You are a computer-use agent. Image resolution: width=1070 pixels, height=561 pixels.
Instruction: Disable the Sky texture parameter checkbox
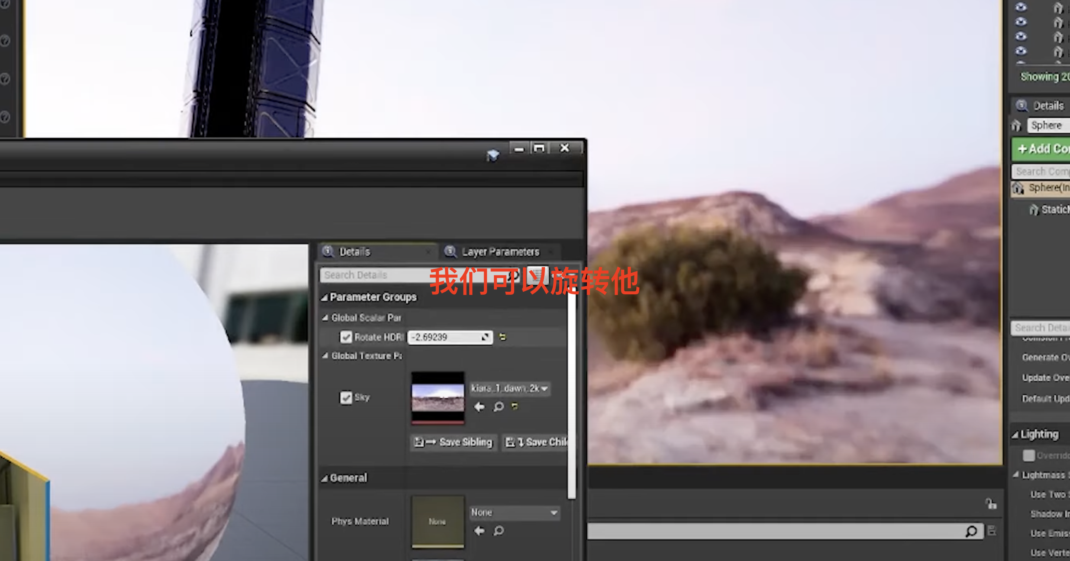(346, 397)
